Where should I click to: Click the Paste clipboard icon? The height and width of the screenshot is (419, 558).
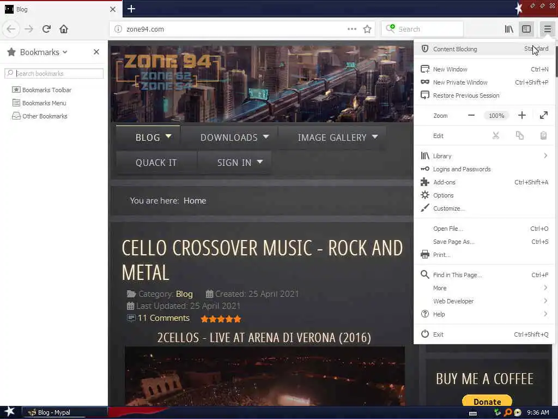pyautogui.click(x=543, y=136)
